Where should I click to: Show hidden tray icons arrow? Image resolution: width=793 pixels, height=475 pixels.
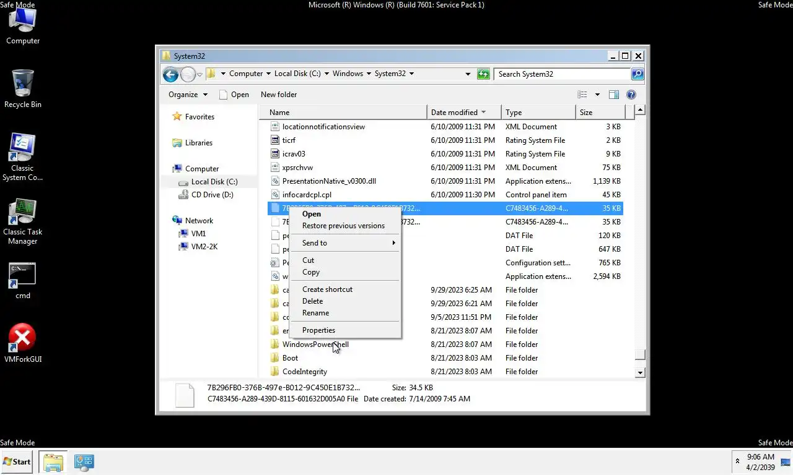point(737,461)
